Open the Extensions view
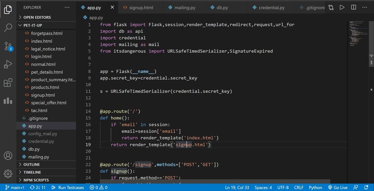The image size is (374, 191). (8, 83)
